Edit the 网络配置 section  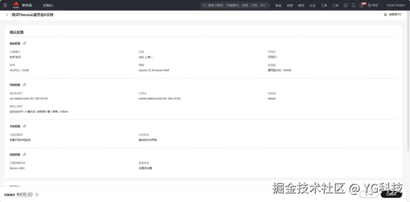point(24,84)
